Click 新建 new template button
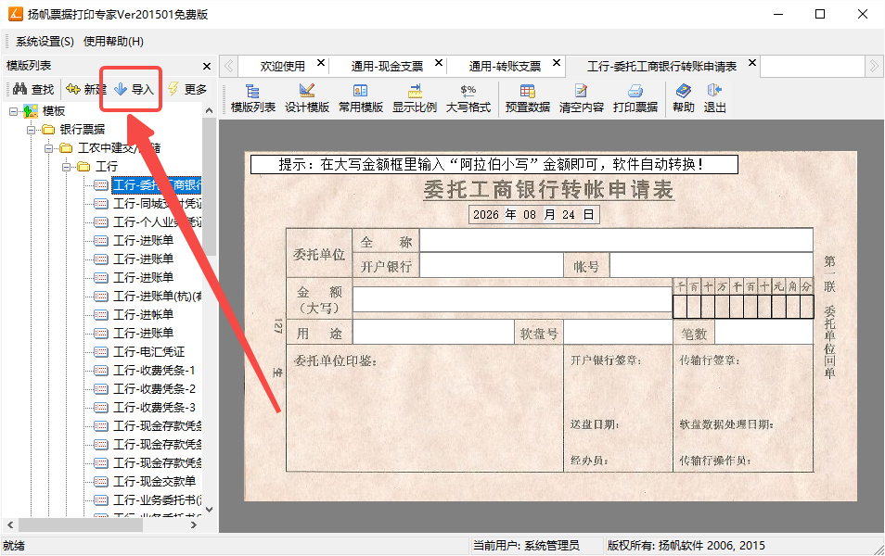The width and height of the screenshot is (885, 556). pos(85,89)
